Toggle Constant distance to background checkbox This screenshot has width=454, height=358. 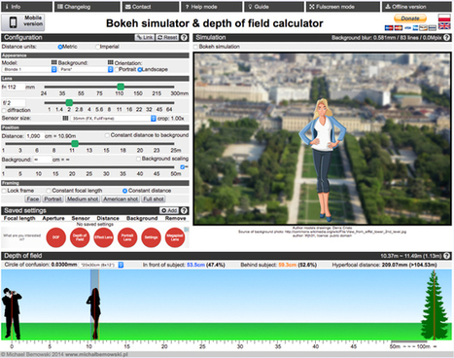pos(107,135)
